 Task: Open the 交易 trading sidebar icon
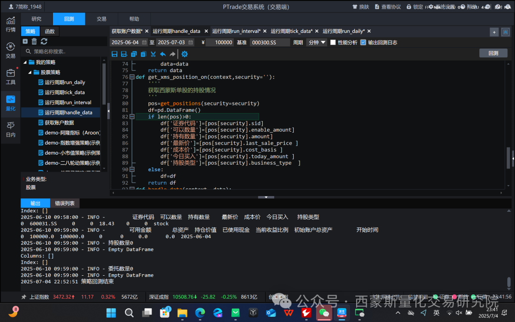click(10, 51)
